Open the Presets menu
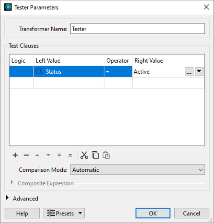This screenshot has height=223, width=214. (64, 213)
